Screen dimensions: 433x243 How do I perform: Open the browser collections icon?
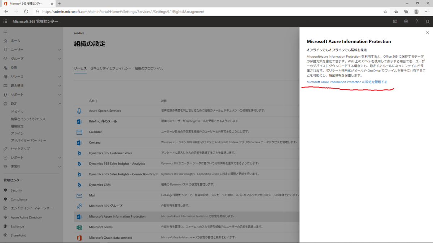coord(406,12)
